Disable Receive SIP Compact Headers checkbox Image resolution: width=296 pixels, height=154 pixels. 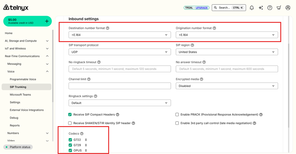click(x=70, y=115)
